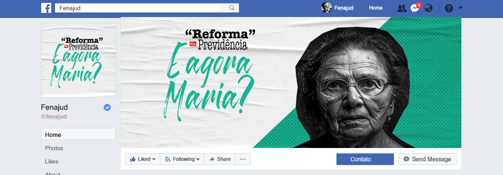Click the Fenajud avatar in top bar
Screen dimensions: 503x175
point(326,7)
